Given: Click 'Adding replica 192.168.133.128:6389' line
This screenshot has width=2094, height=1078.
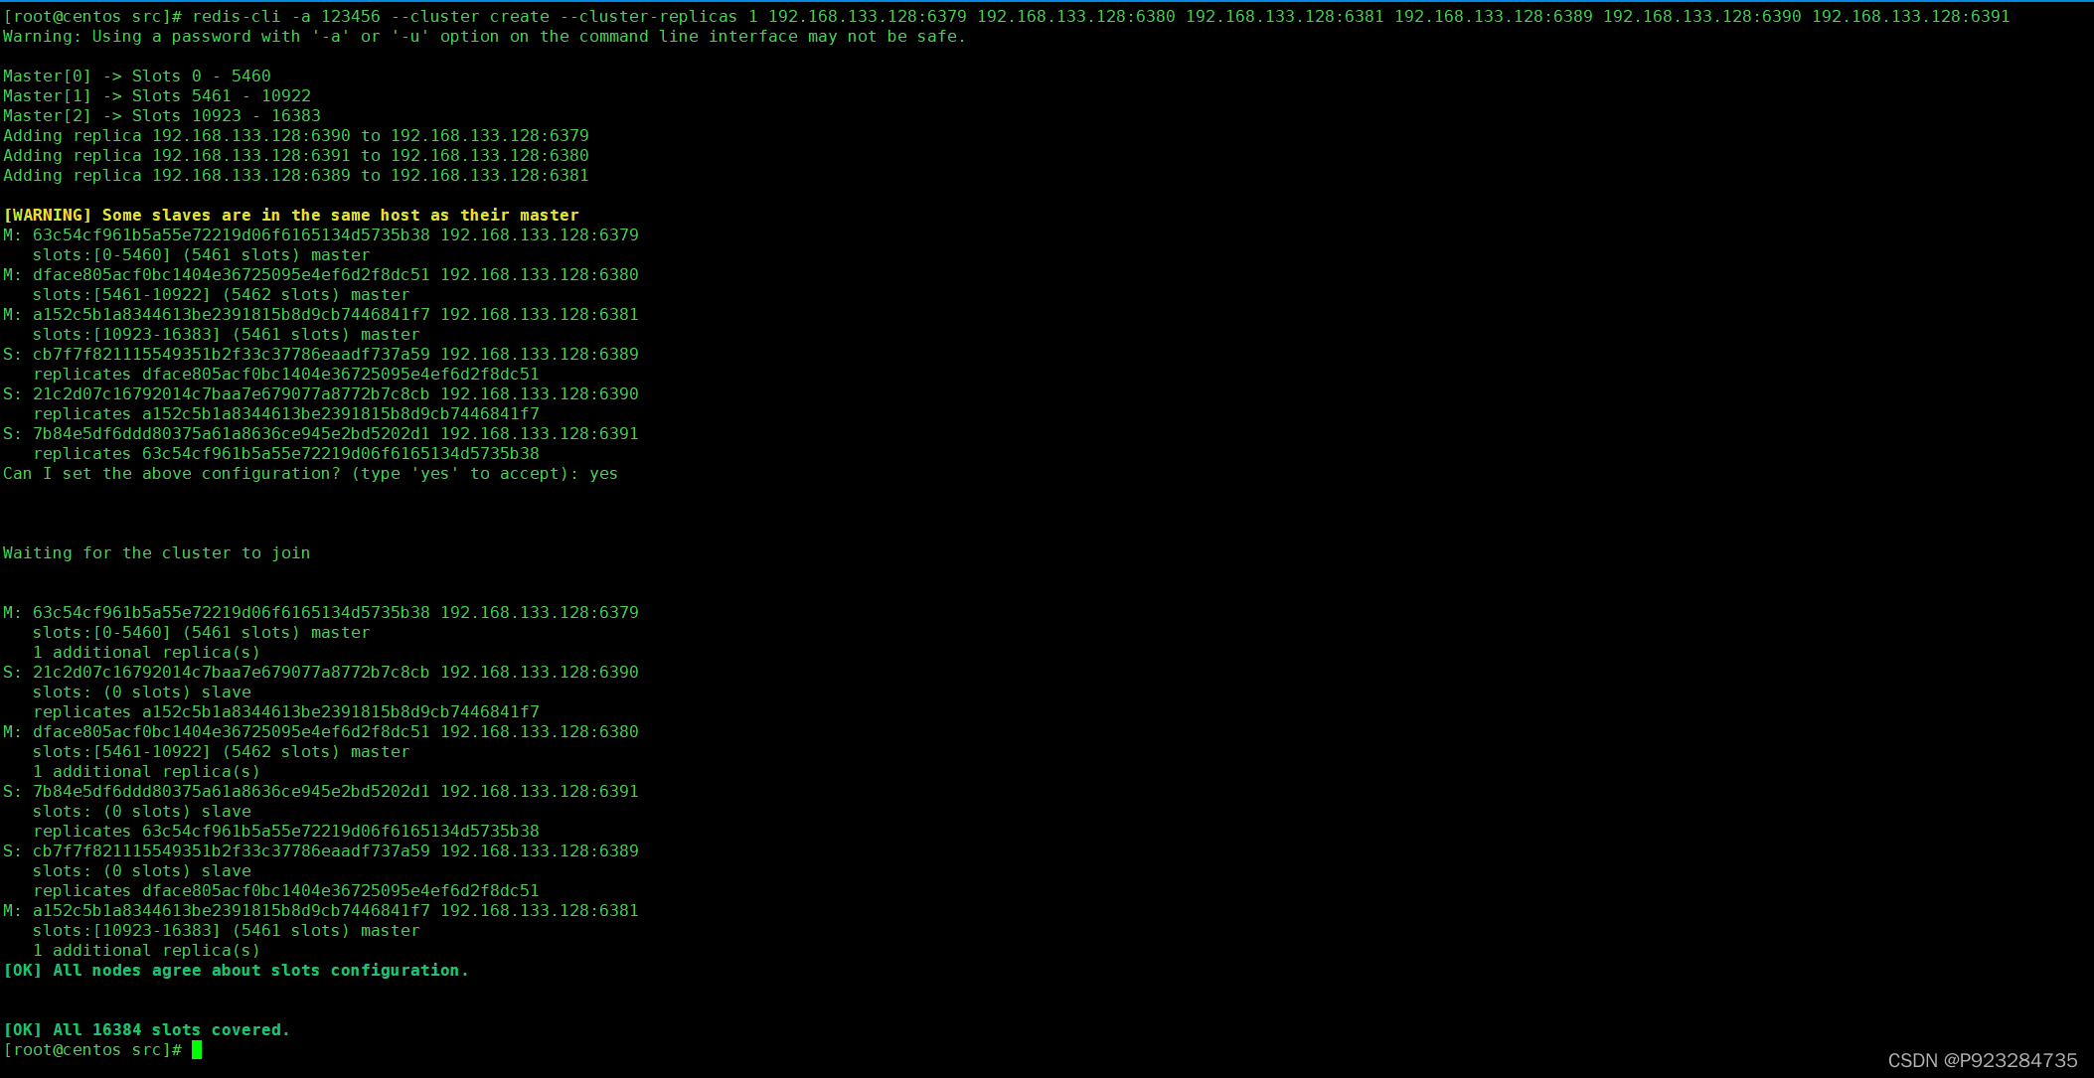Looking at the screenshot, I should tap(295, 176).
